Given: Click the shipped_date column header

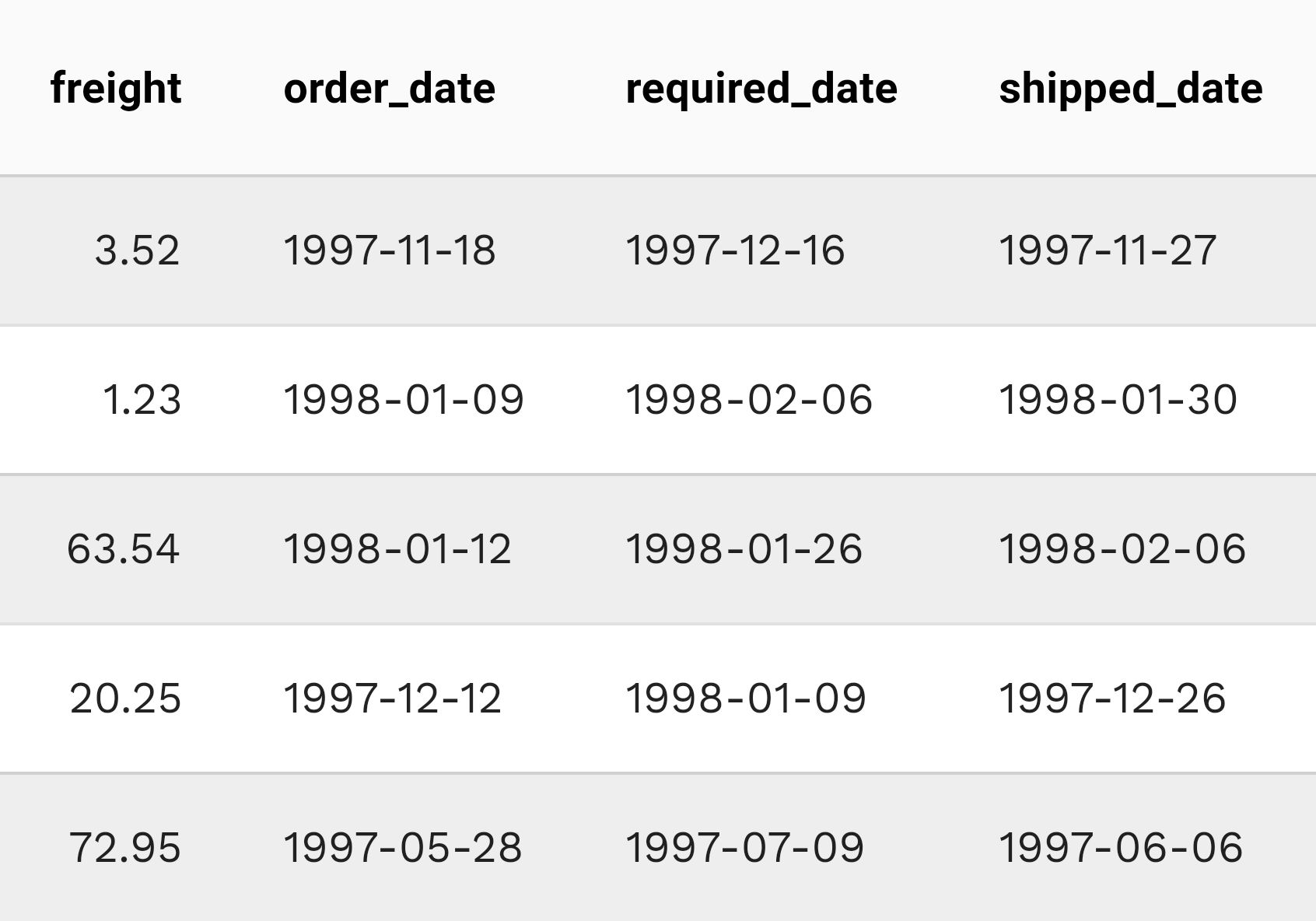Looking at the screenshot, I should [1130, 88].
